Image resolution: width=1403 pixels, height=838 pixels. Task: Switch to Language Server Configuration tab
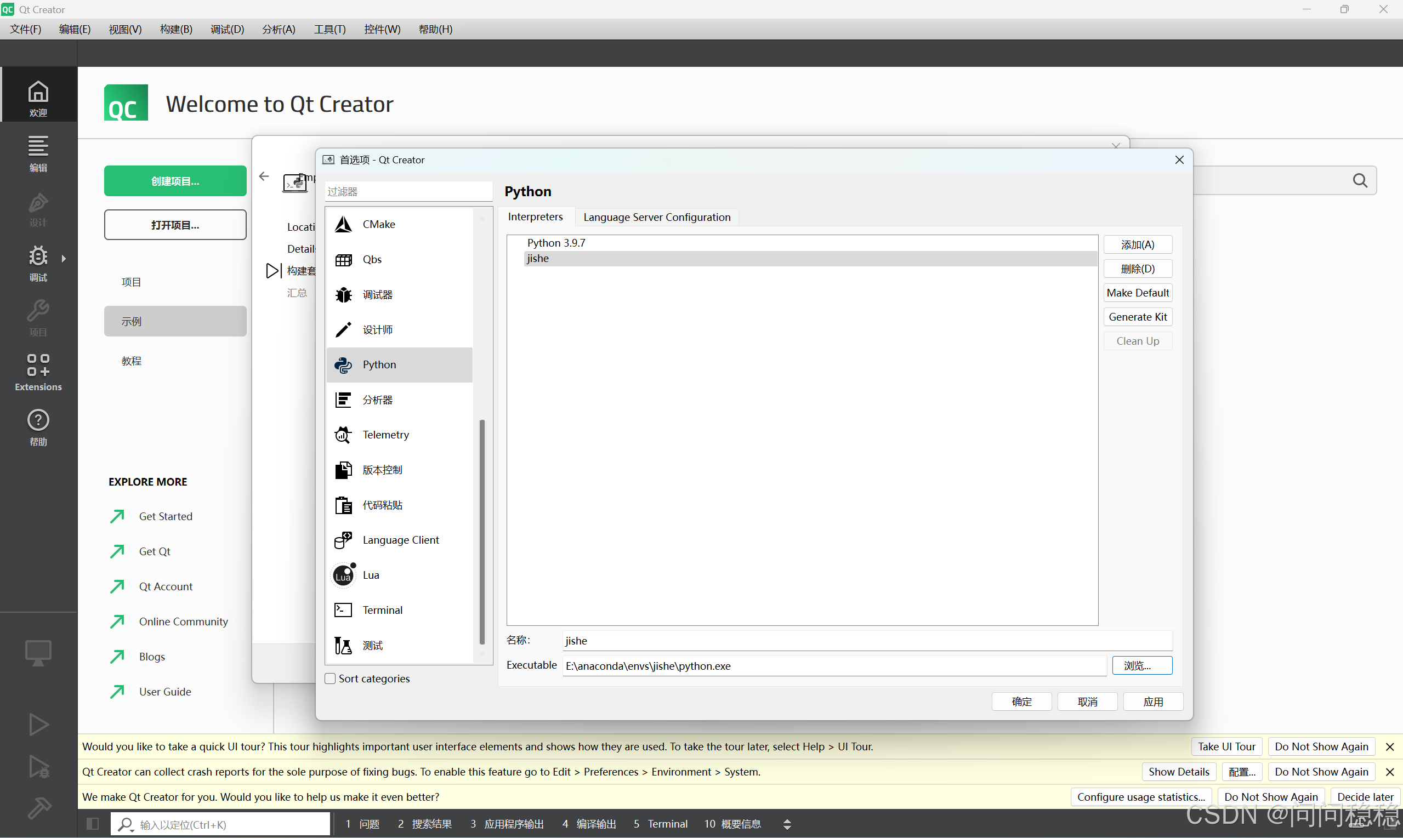(656, 217)
